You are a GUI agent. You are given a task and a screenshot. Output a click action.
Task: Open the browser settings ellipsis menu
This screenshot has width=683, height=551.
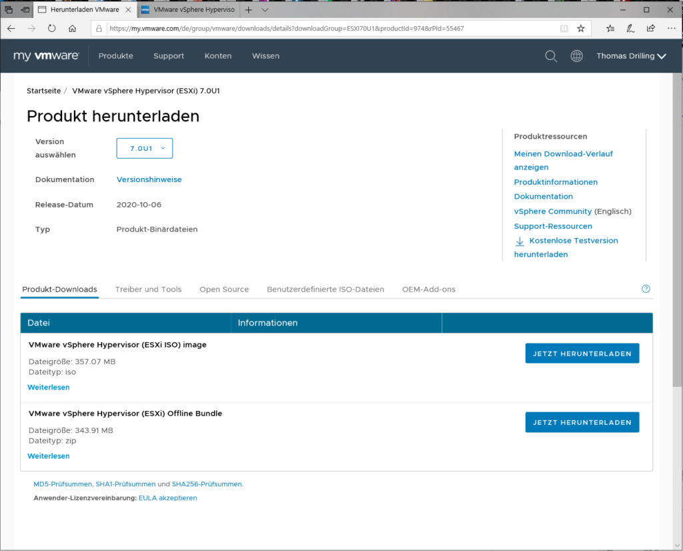click(x=671, y=28)
